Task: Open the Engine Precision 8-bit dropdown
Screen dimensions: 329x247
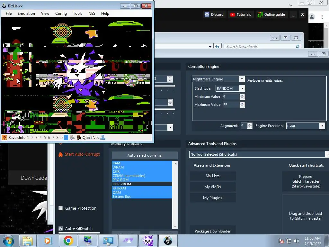Action: pos(322,126)
